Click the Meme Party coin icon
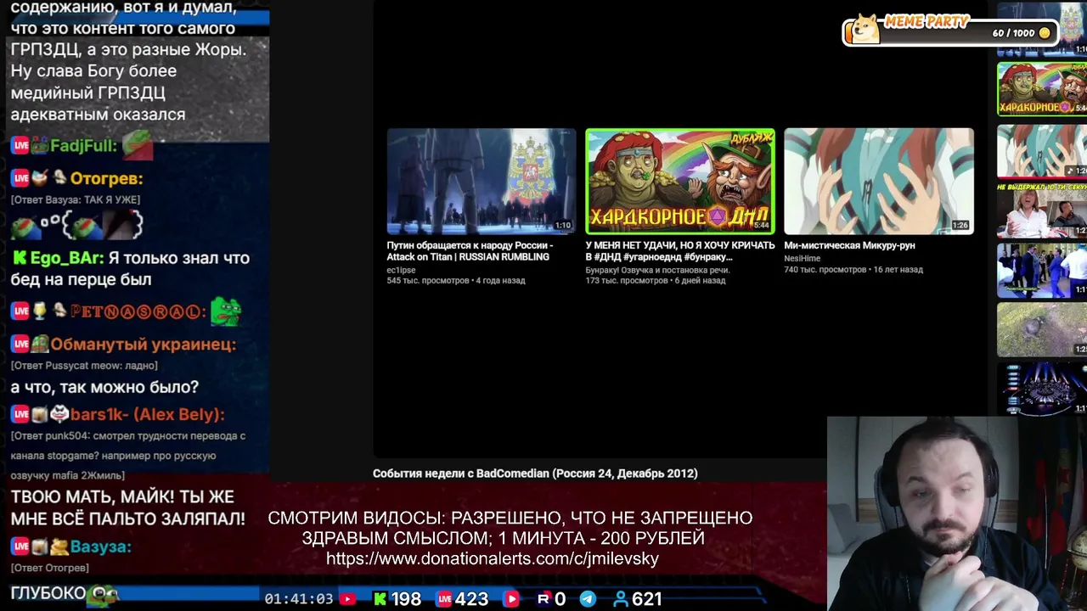Image resolution: width=1087 pixels, height=611 pixels. tap(1045, 33)
